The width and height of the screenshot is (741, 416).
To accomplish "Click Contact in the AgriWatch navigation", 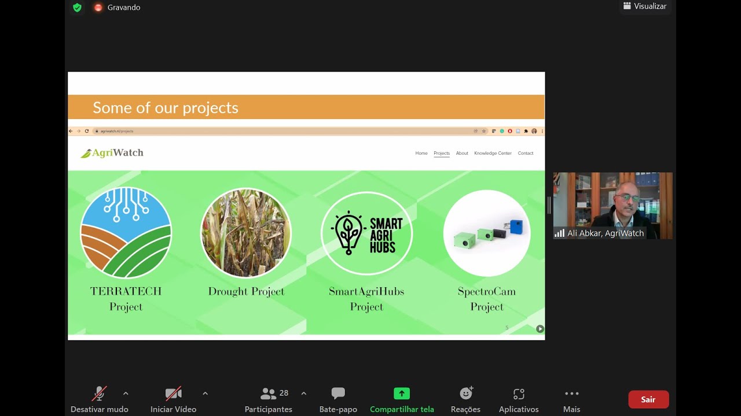I will (526, 153).
